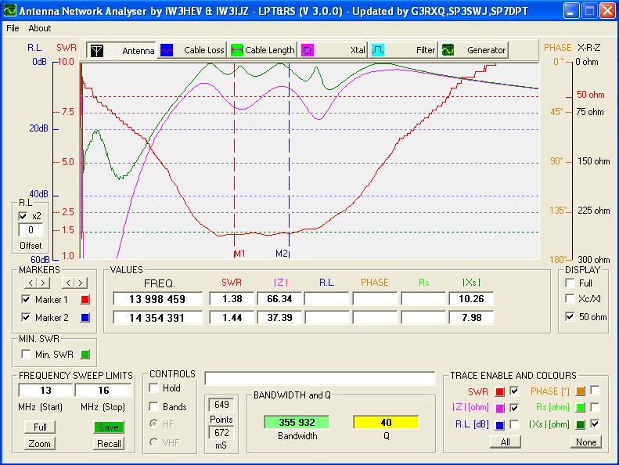Select the Xtal mode icon
This screenshot has width=619, height=465.
[308, 50]
